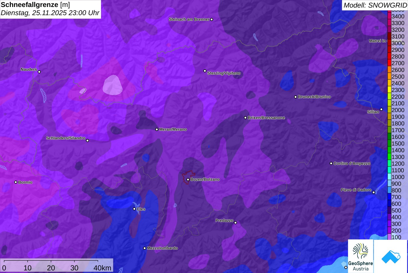Pick the cyan 1000 legend color swatch
This screenshot has height=273, width=408.
click(x=389, y=177)
